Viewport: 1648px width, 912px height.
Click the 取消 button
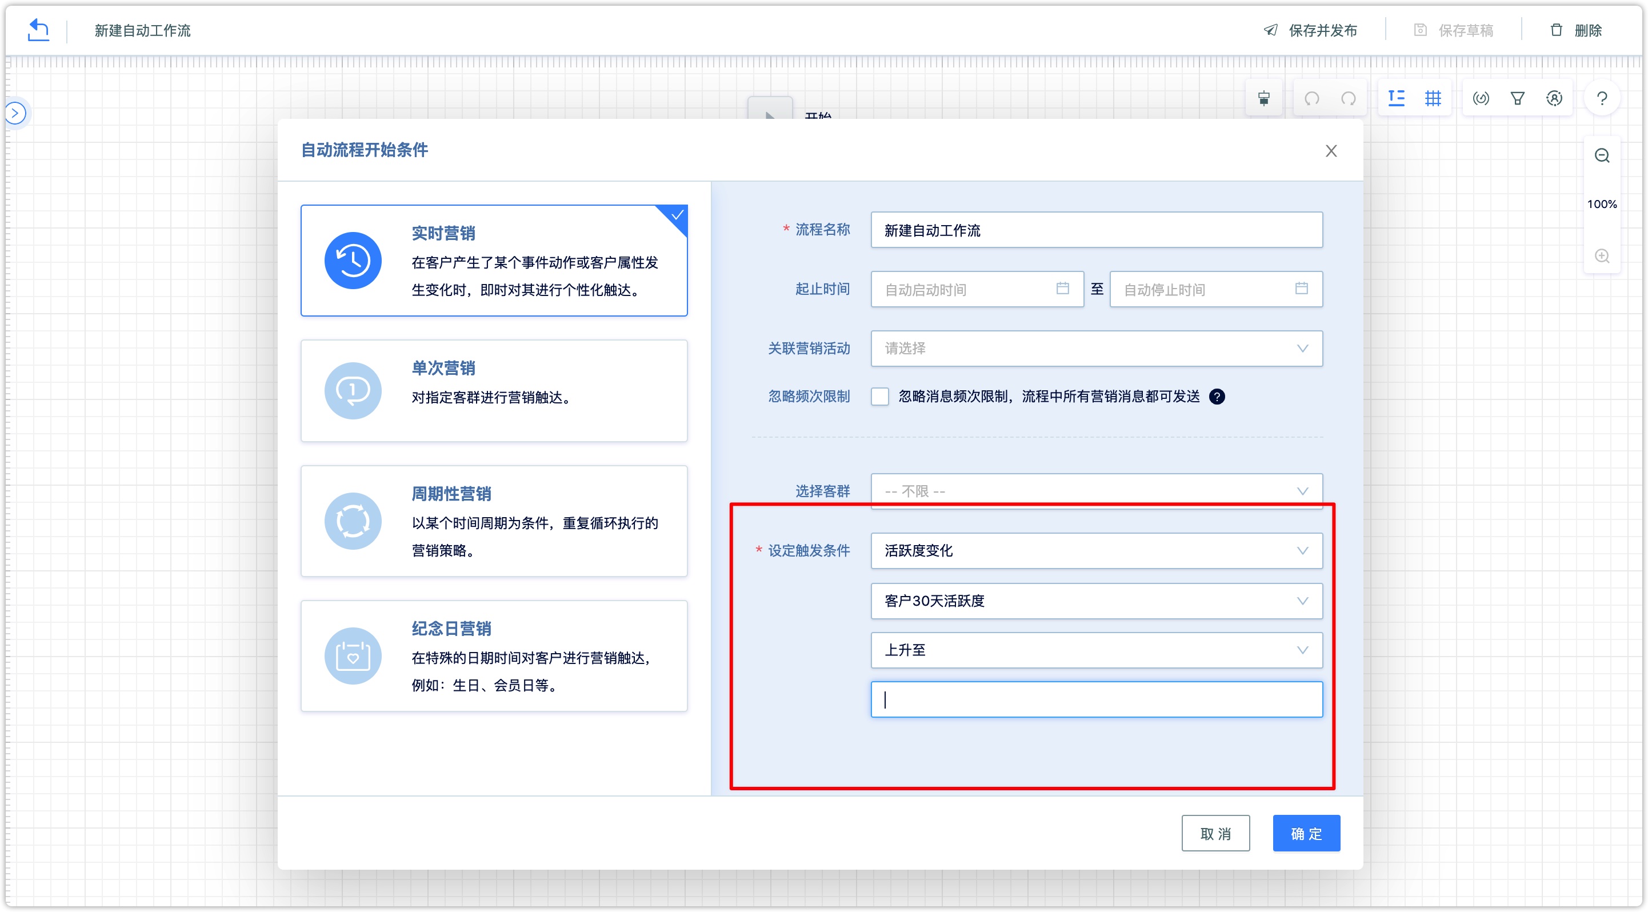1215,833
